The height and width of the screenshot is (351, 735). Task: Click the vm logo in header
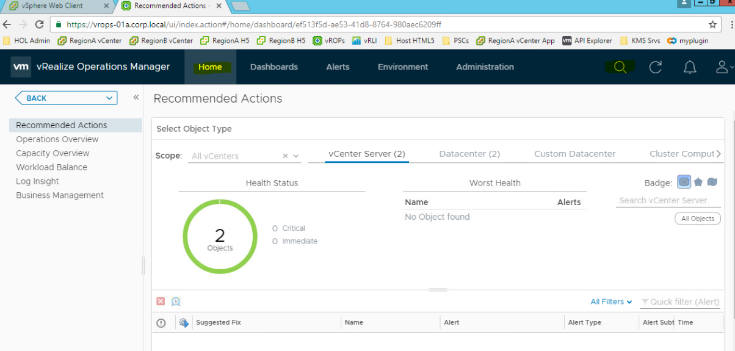pos(21,67)
